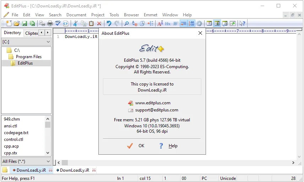Cut selection with the scissors icon
304x182 pixels.
(75, 23)
